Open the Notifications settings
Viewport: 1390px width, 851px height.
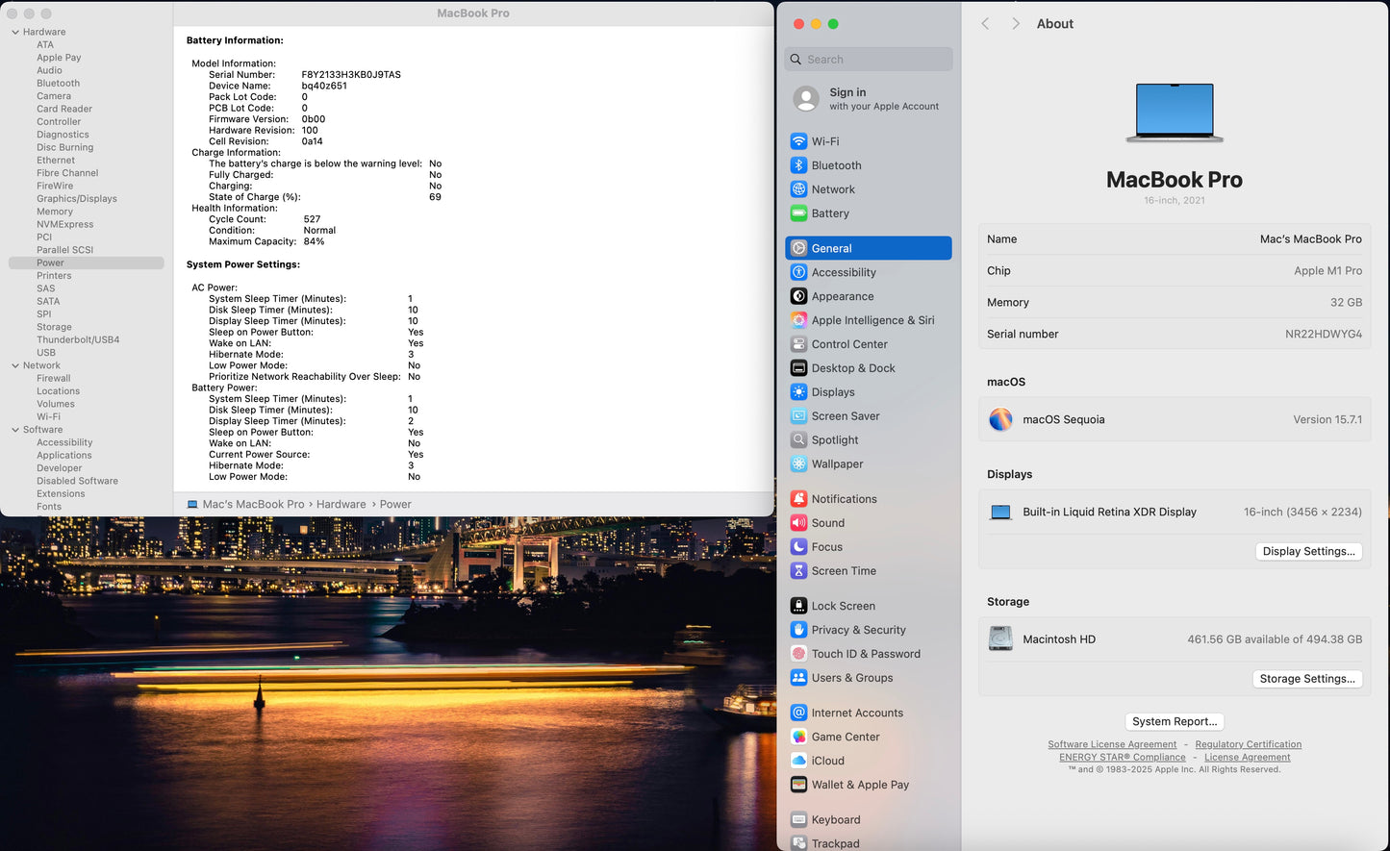(844, 499)
